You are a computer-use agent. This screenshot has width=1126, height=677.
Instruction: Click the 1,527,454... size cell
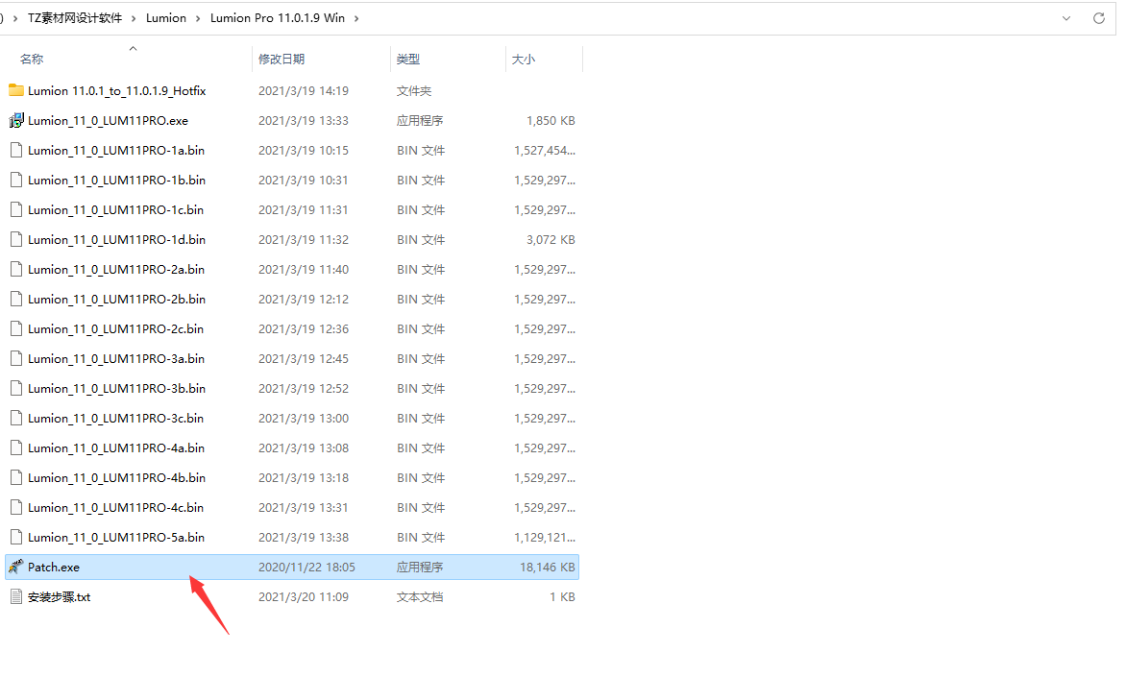click(545, 150)
